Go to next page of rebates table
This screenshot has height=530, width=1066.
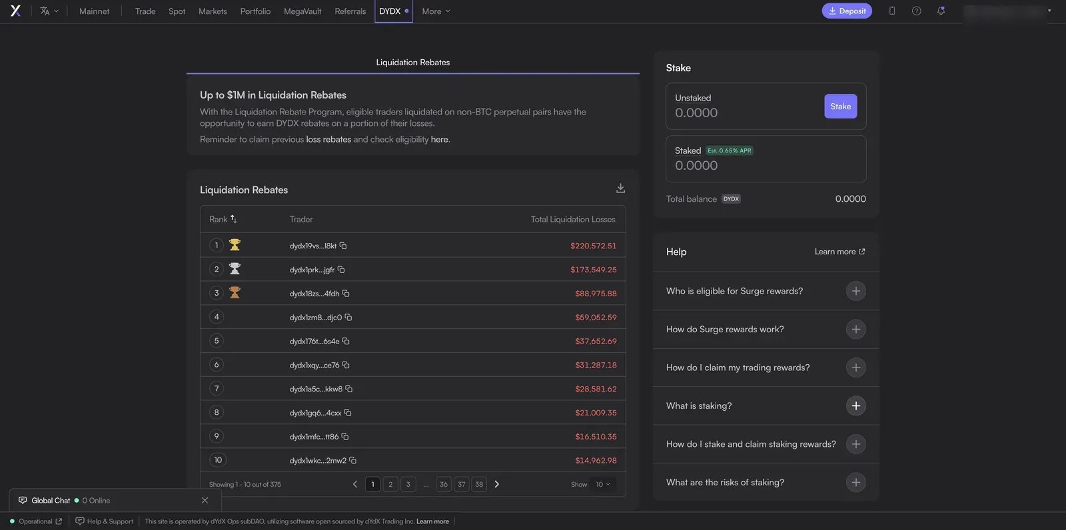[x=496, y=484]
